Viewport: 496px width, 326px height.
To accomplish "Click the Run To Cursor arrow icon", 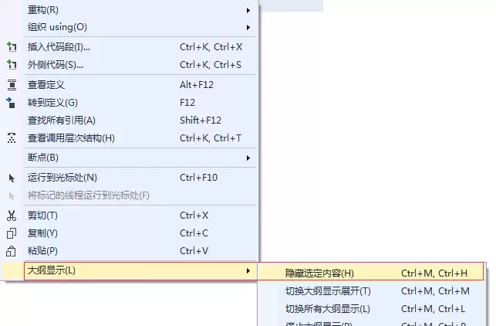I will [12, 178].
